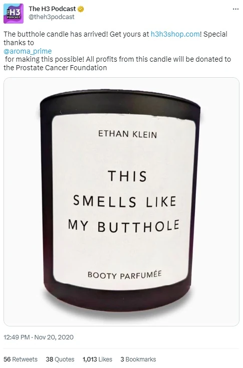Click THIS SMELLS LIKE label on candle
The height and width of the screenshot is (368, 243).
125,189
